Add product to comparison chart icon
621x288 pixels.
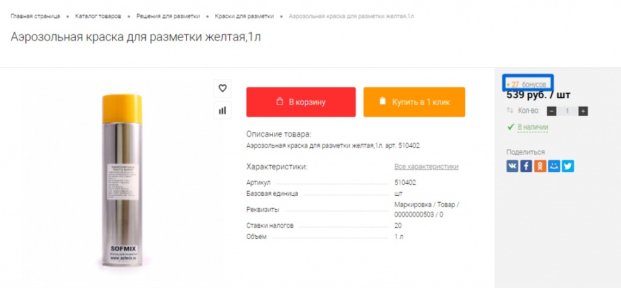click(223, 110)
